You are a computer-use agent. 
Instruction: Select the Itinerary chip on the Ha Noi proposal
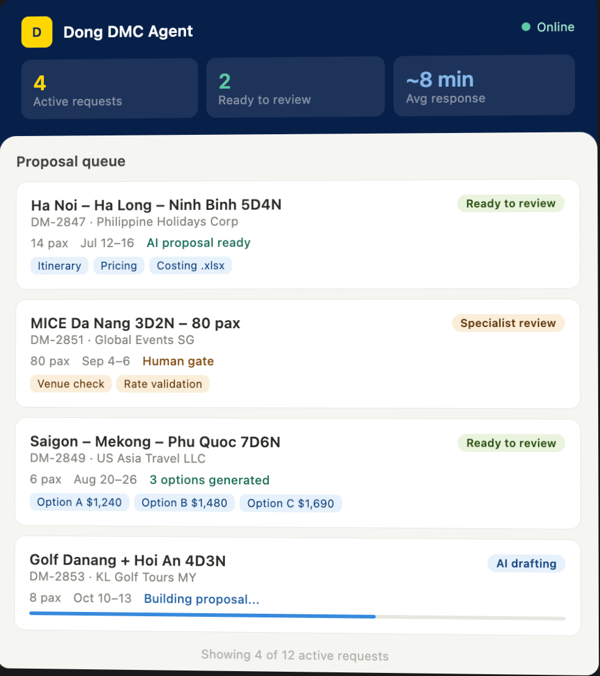click(59, 265)
